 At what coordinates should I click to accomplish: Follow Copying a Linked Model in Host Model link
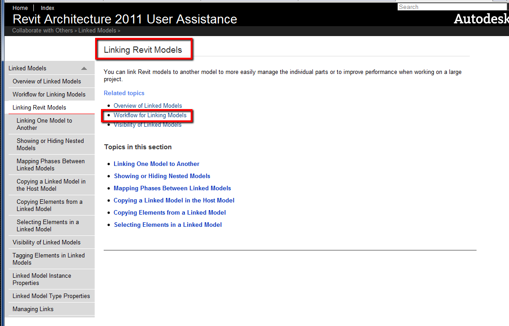(x=174, y=200)
